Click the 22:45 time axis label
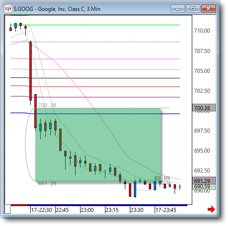The height and width of the screenshot is (226, 228). tap(62, 210)
